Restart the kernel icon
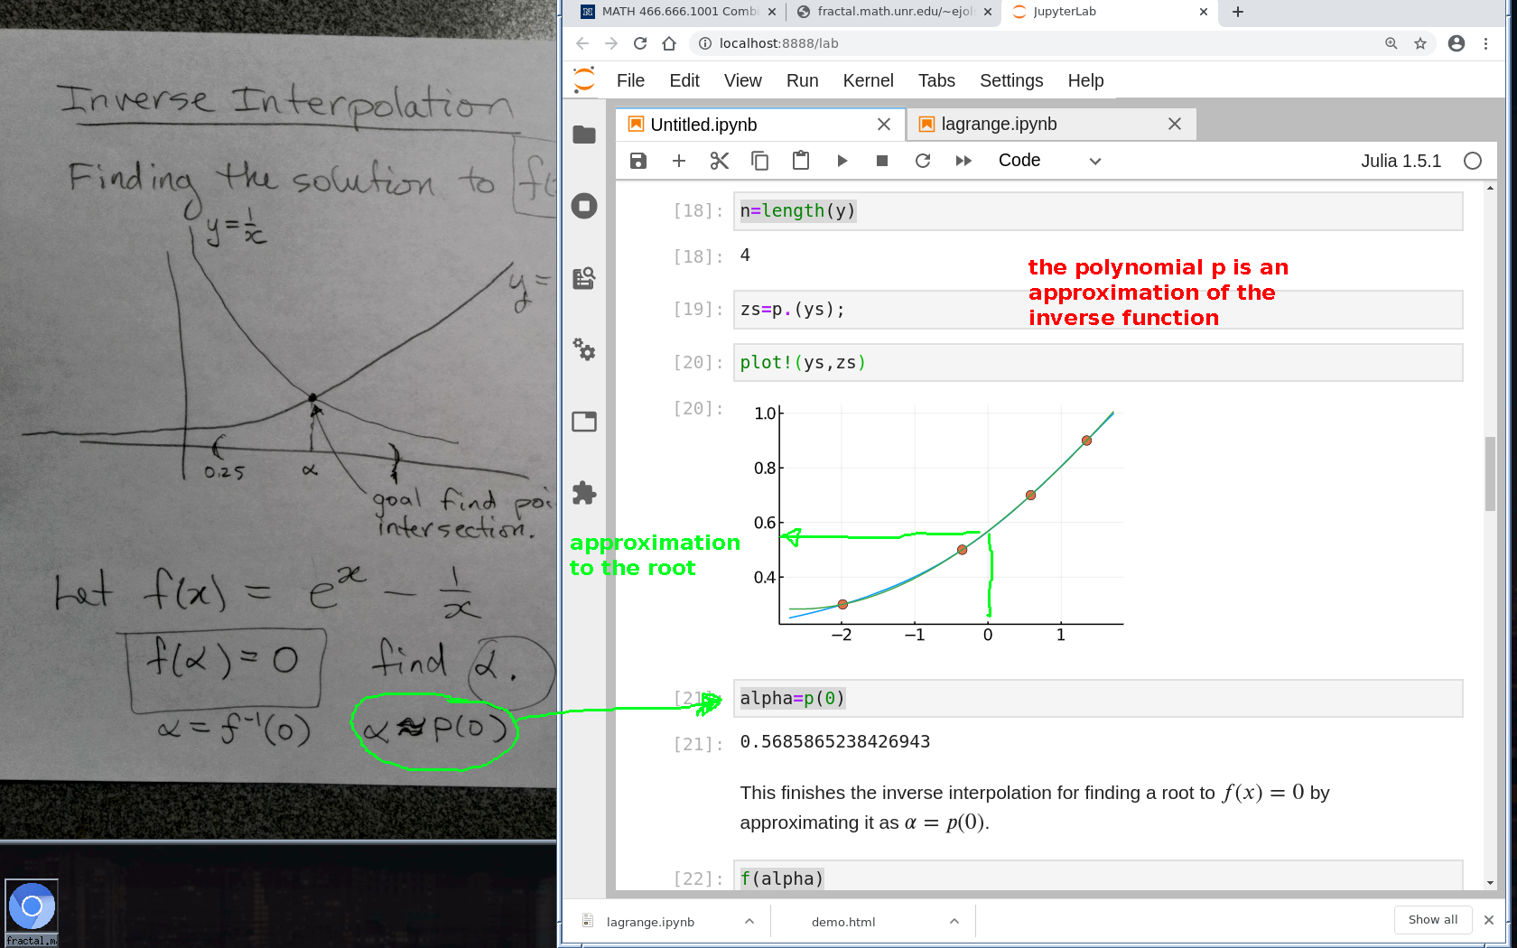The width and height of the screenshot is (1517, 948). (923, 161)
